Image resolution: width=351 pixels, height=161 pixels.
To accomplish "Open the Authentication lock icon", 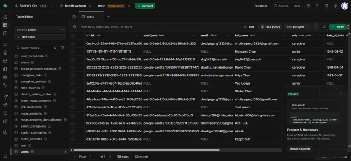I will click(5, 53).
